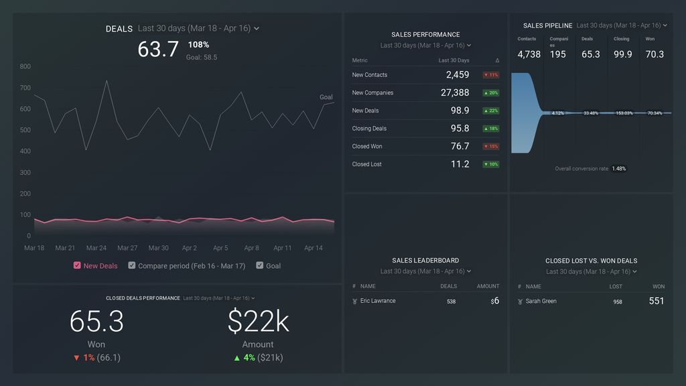Open Closed Lost vs. Won date dropdown
Screen dimensions: 686x386
point(591,272)
